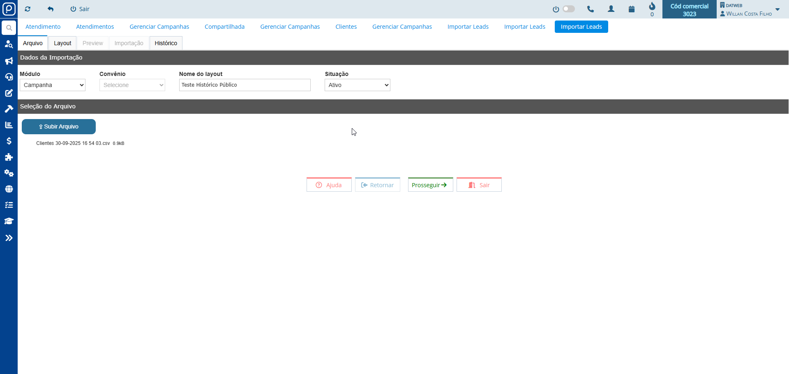Click the flame notification icon
Screen dimensions: 789x374
[652, 7]
